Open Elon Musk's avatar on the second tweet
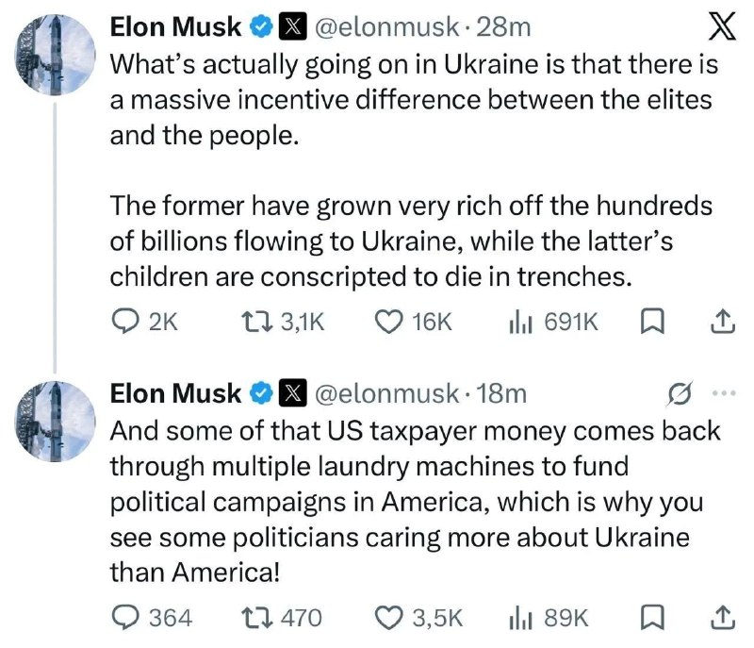This screenshot has height=648, width=754. point(56,422)
